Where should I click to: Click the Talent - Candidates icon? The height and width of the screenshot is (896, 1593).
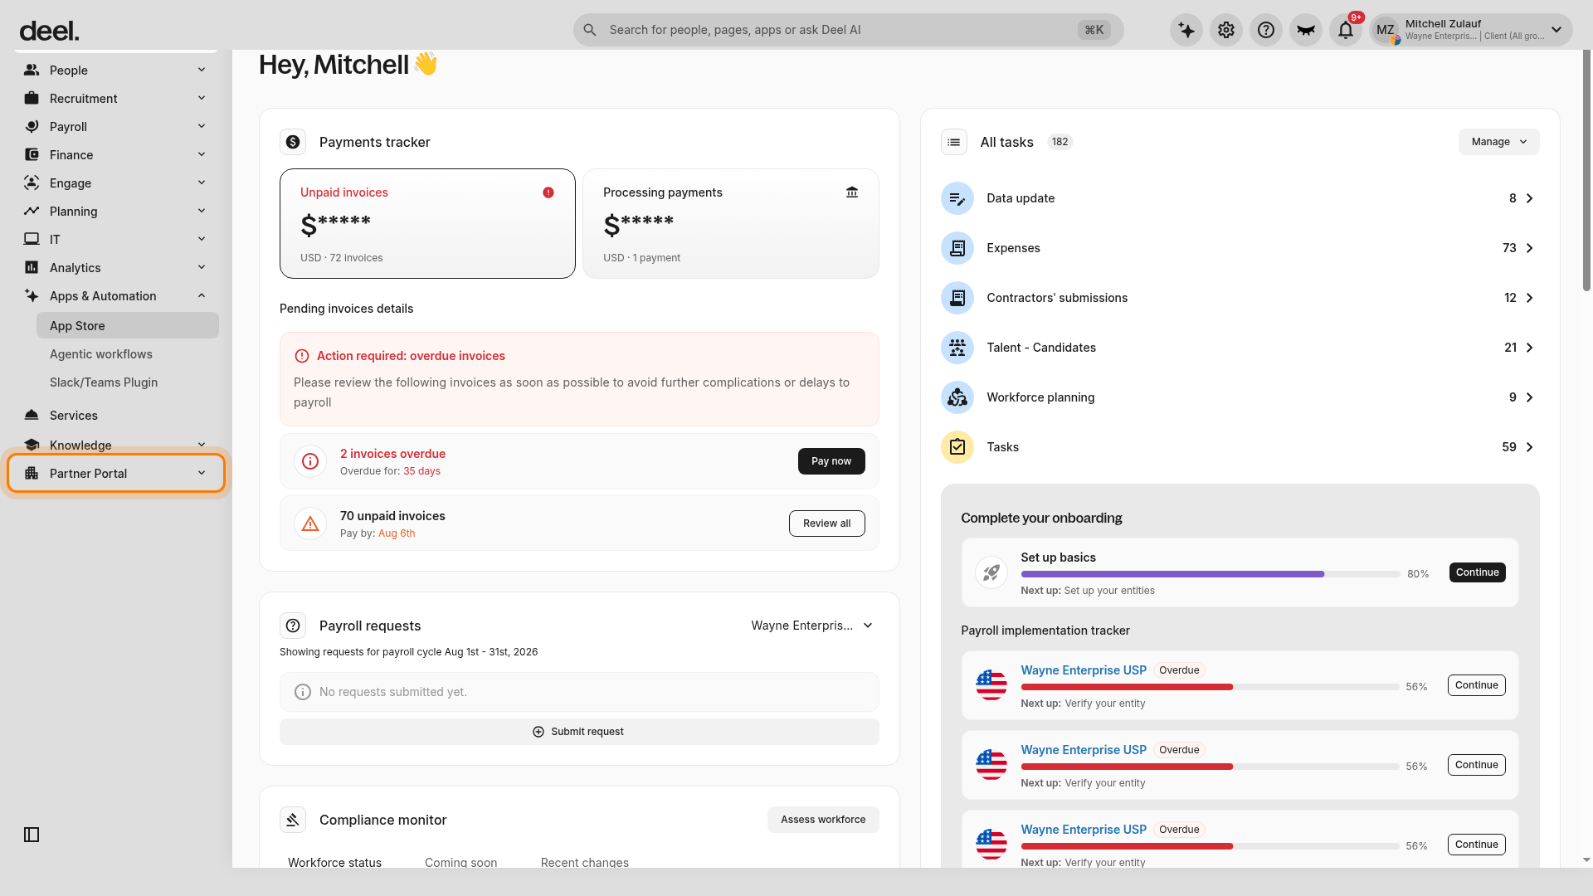point(957,348)
